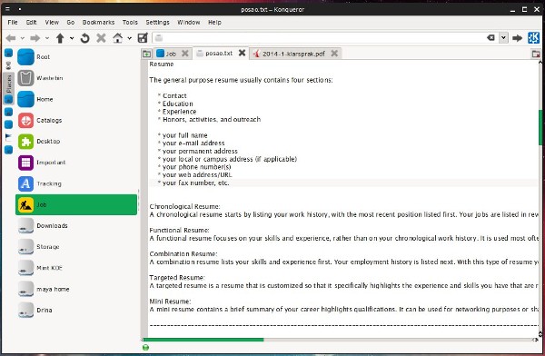Open the Bookmarks menu
The width and height of the screenshot is (545, 356).
(98, 22)
